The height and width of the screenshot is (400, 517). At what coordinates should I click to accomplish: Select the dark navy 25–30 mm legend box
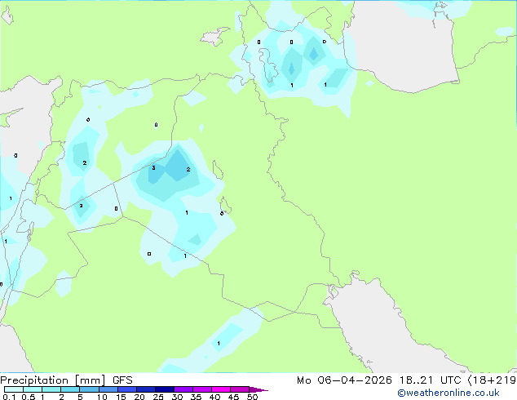click(x=165, y=389)
